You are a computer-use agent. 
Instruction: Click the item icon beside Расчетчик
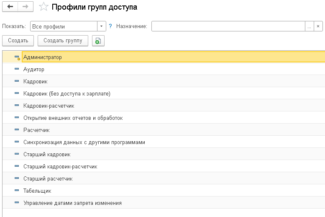point(17,130)
